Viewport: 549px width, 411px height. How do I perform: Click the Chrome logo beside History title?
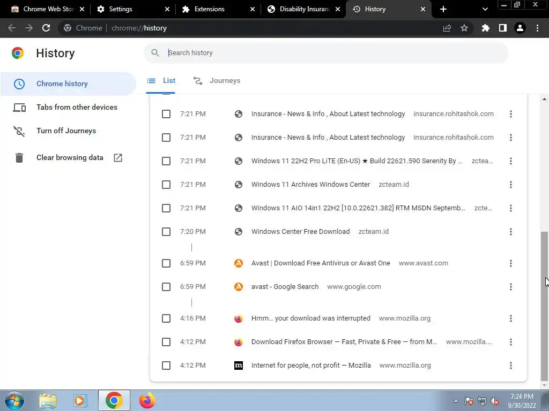click(x=18, y=53)
